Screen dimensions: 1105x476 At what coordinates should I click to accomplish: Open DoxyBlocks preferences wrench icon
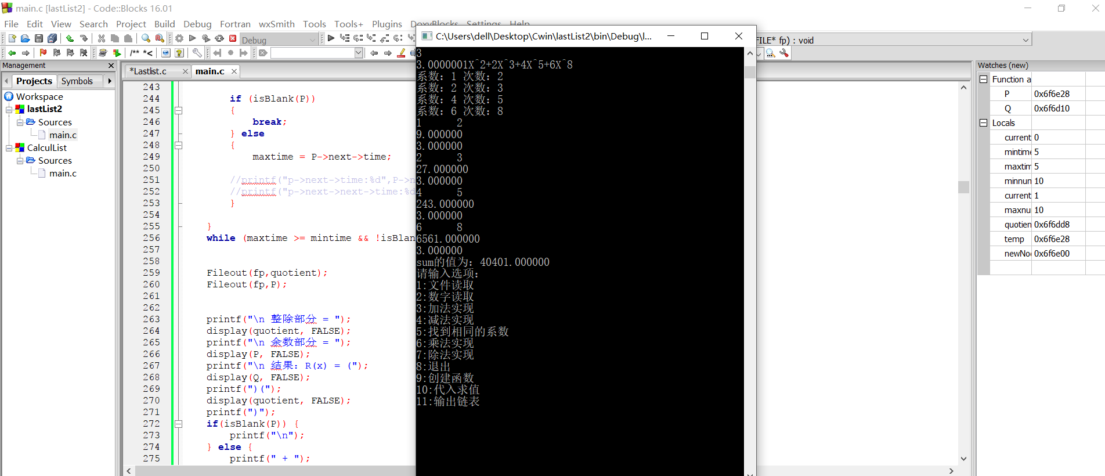click(197, 53)
